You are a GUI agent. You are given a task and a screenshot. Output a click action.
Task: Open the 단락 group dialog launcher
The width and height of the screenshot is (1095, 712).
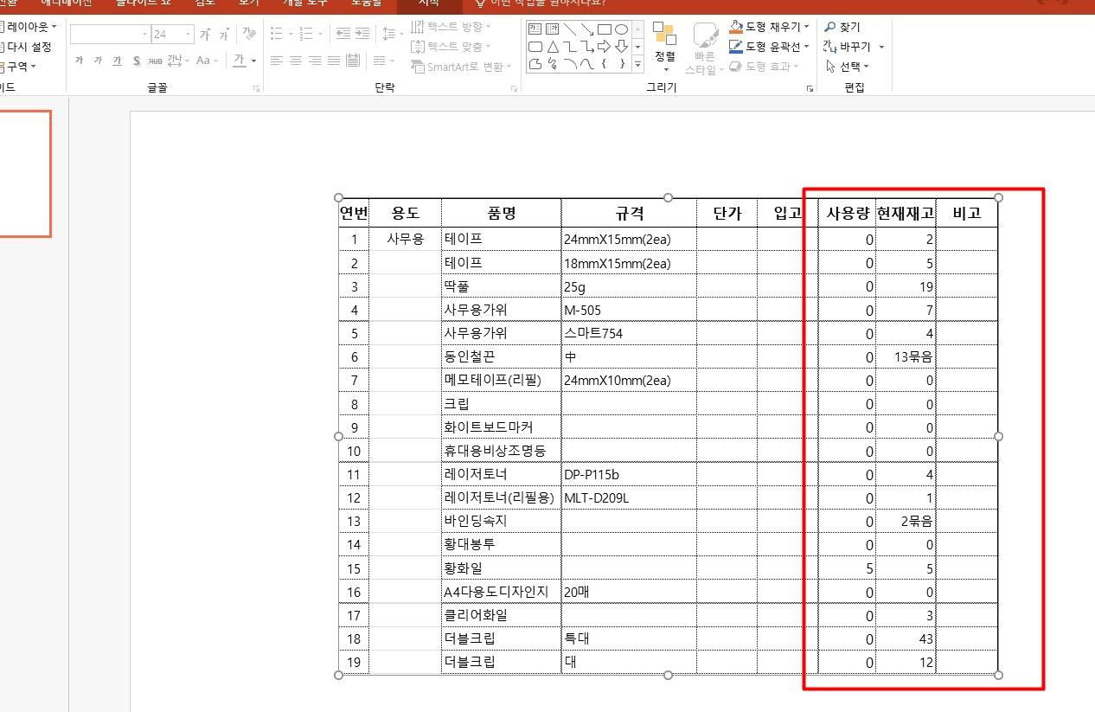(514, 88)
